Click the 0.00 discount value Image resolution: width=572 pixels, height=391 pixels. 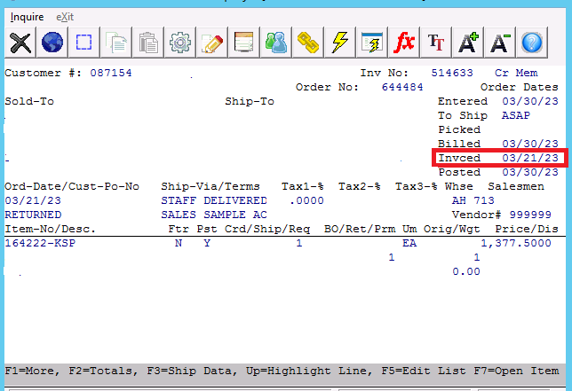[x=466, y=271]
